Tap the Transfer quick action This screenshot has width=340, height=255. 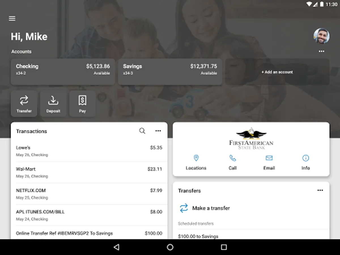24,104
